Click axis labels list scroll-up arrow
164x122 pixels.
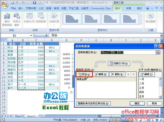pyautogui.click(x=160, y=79)
